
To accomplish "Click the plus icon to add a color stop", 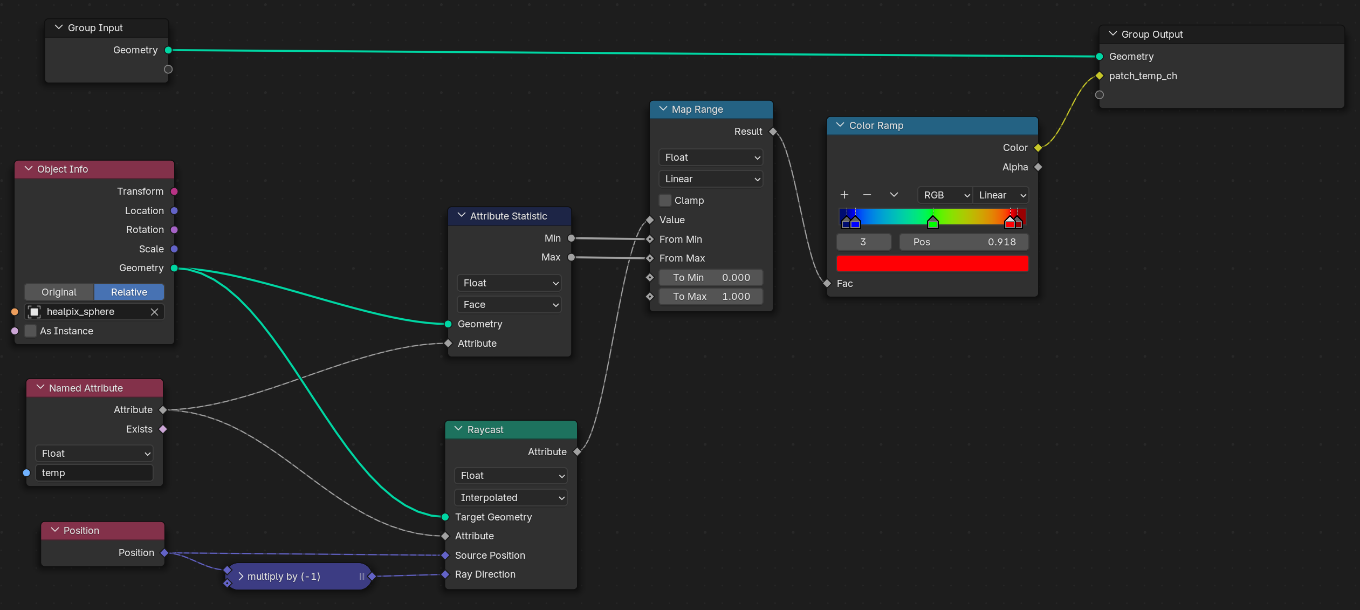I will coord(844,195).
